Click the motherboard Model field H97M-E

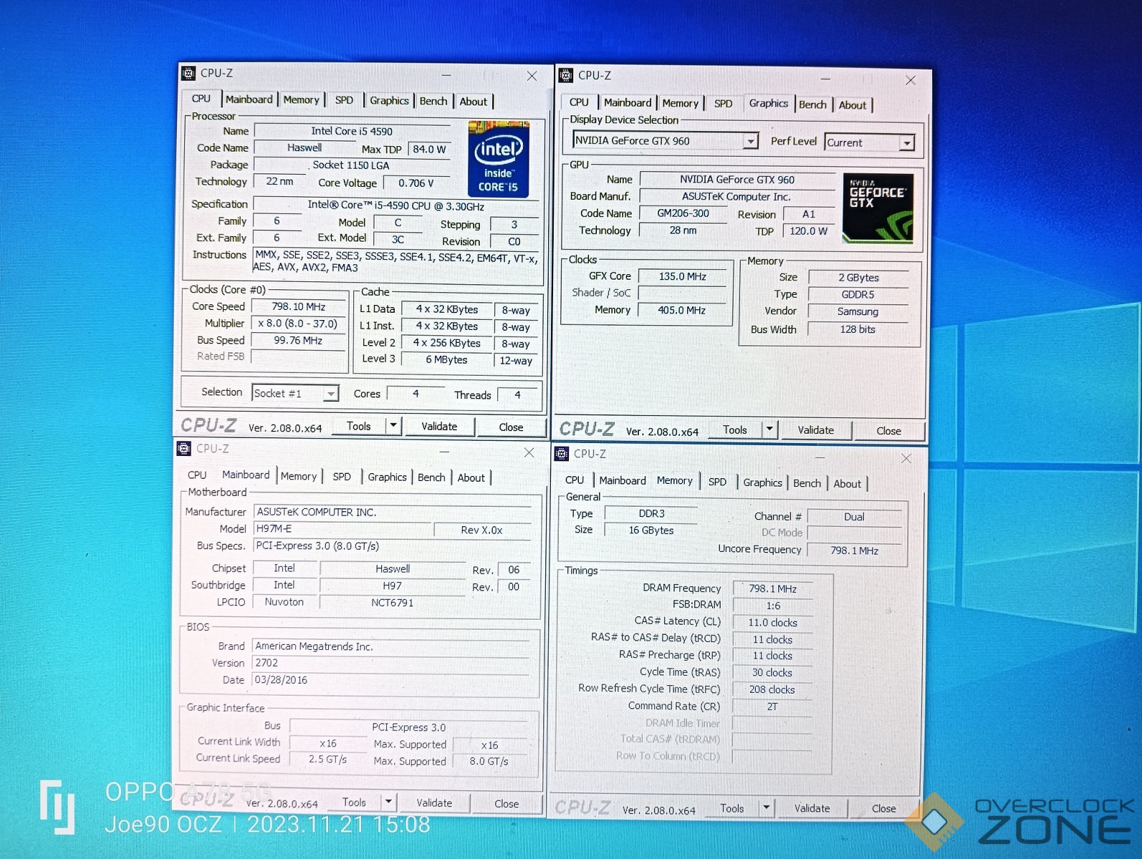[342, 529]
